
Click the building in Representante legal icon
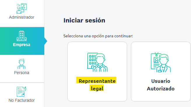(x=92, y=61)
